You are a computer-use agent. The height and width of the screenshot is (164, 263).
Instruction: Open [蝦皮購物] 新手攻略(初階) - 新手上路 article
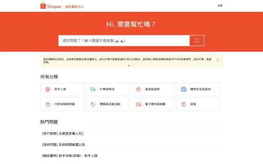70,156
